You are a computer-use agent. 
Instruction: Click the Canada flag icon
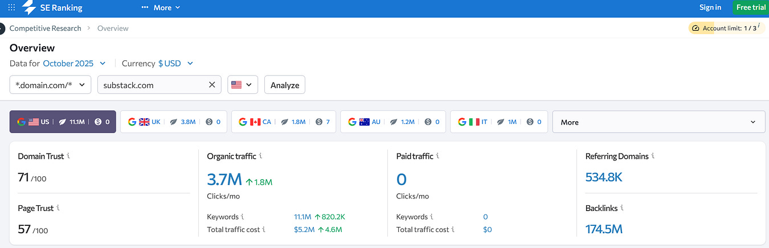click(x=255, y=122)
